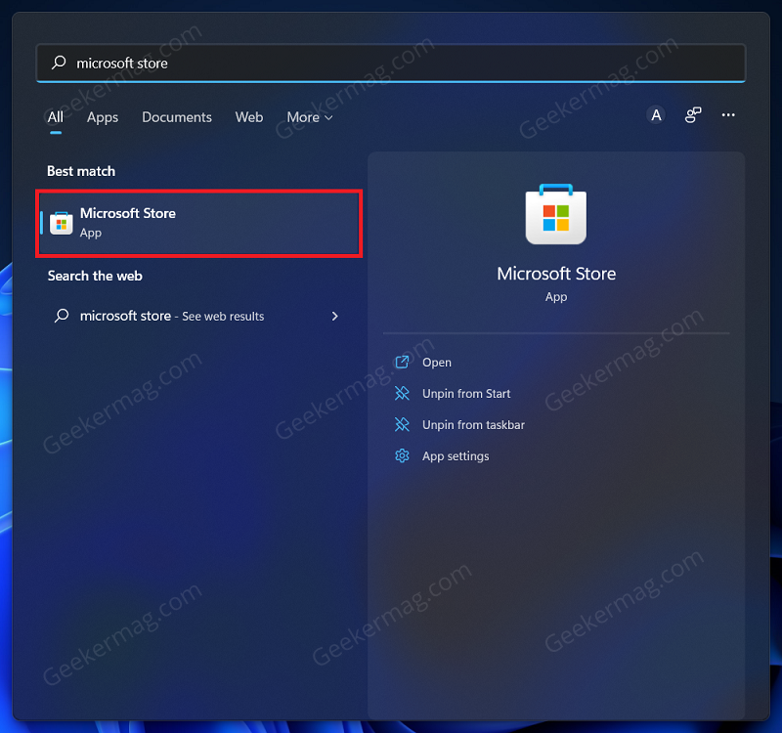Click the search field containing "microsoft store"
This screenshot has width=782, height=733.
tap(390, 63)
